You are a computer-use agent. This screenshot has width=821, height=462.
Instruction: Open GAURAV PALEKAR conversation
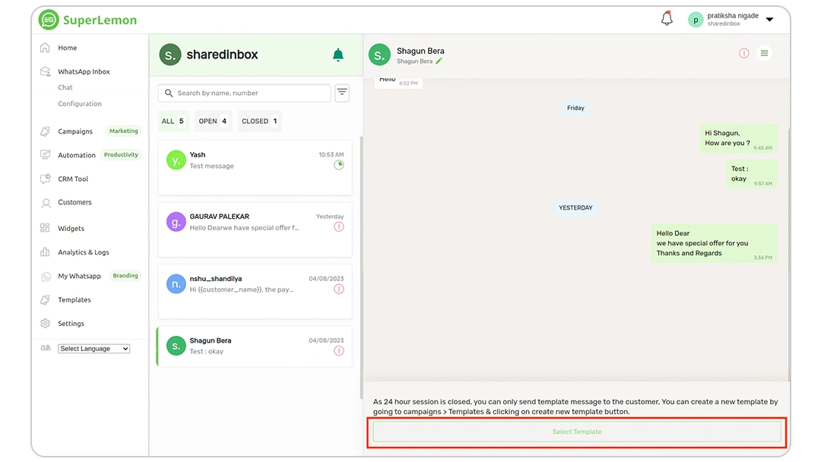click(255, 229)
